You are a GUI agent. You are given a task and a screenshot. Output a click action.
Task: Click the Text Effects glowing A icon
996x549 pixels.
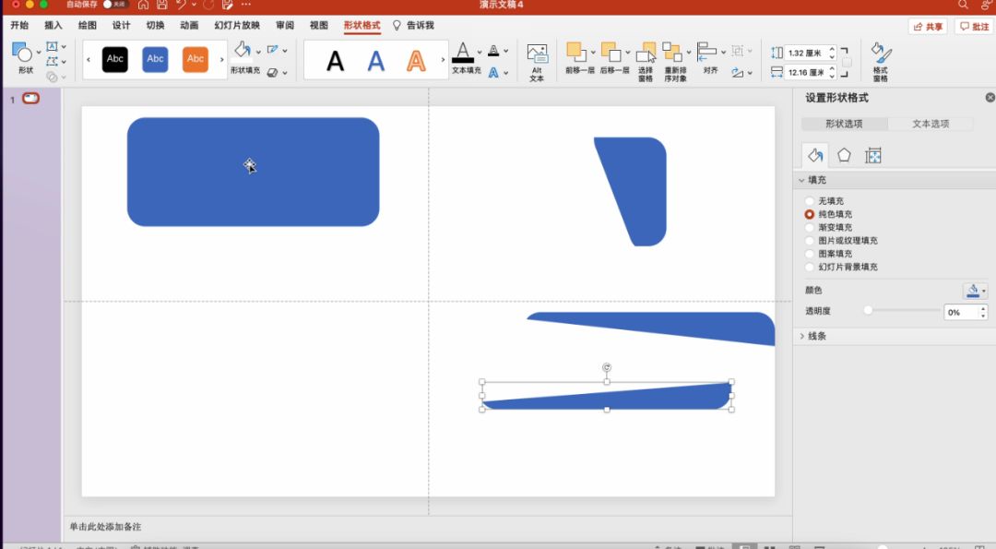tap(493, 73)
